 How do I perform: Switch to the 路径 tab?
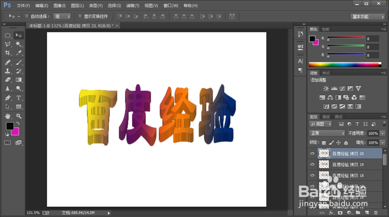(339, 117)
